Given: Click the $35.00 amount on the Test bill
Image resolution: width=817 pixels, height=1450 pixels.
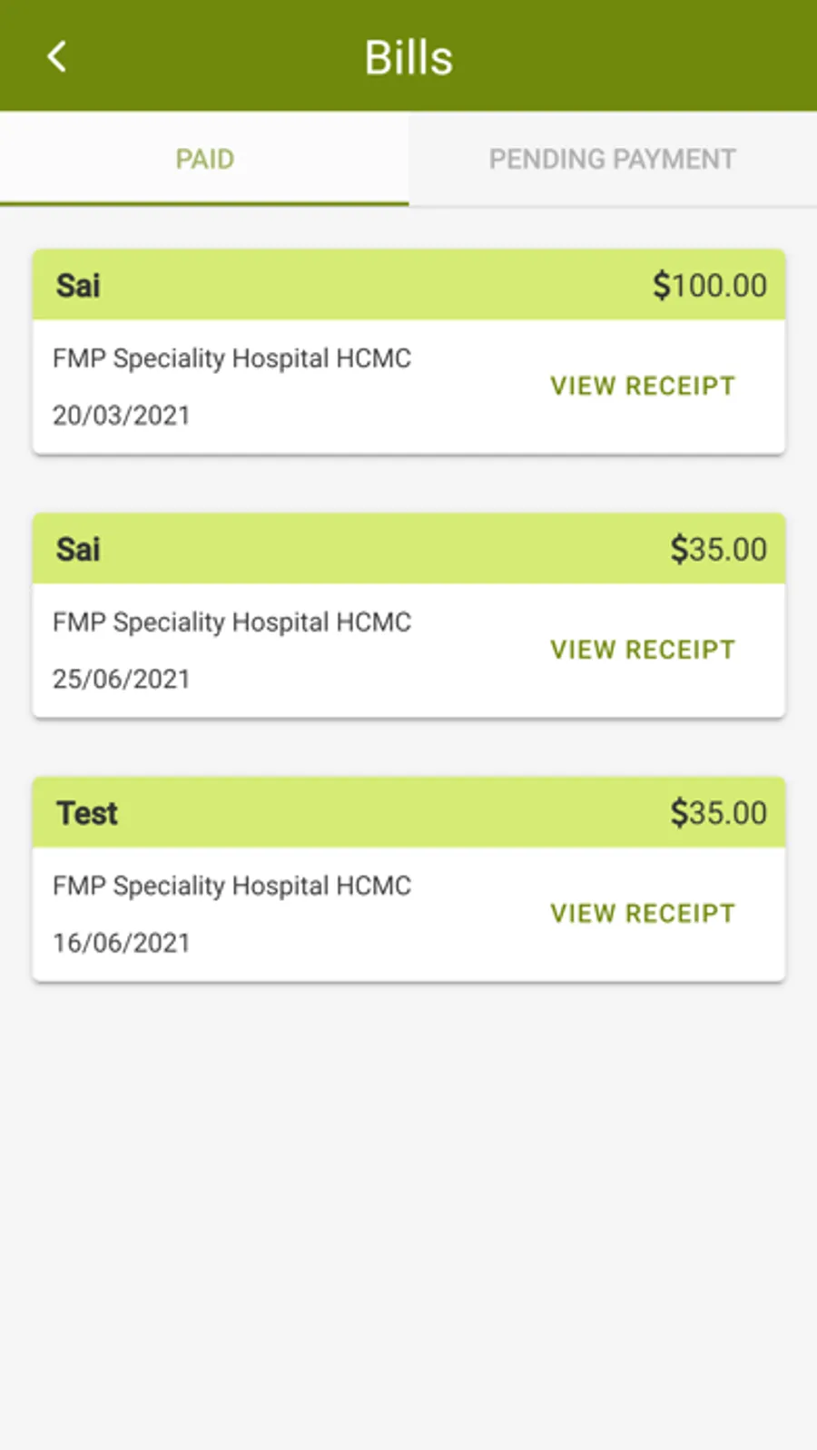Looking at the screenshot, I should tap(718, 813).
